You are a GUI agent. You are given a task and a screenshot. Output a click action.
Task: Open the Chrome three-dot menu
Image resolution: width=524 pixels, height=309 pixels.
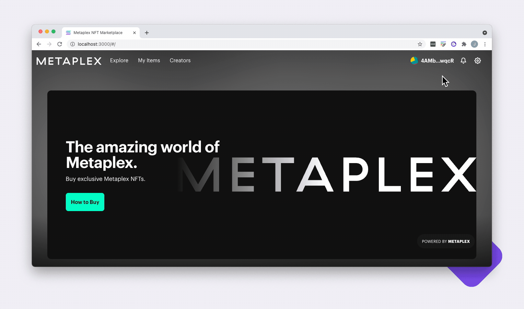485,44
